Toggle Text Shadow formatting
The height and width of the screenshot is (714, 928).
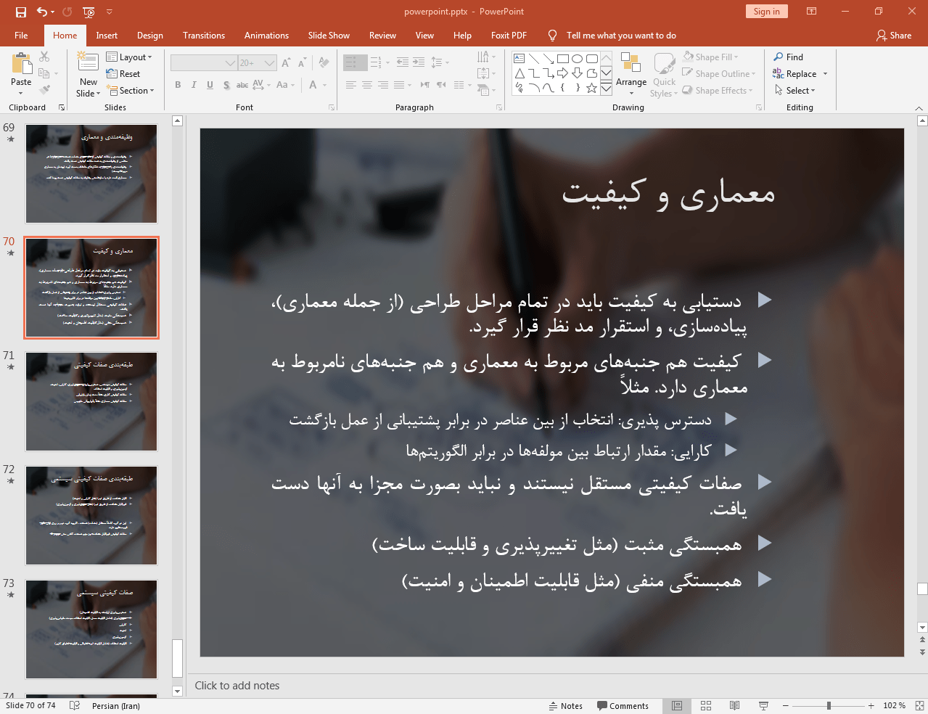tap(226, 85)
